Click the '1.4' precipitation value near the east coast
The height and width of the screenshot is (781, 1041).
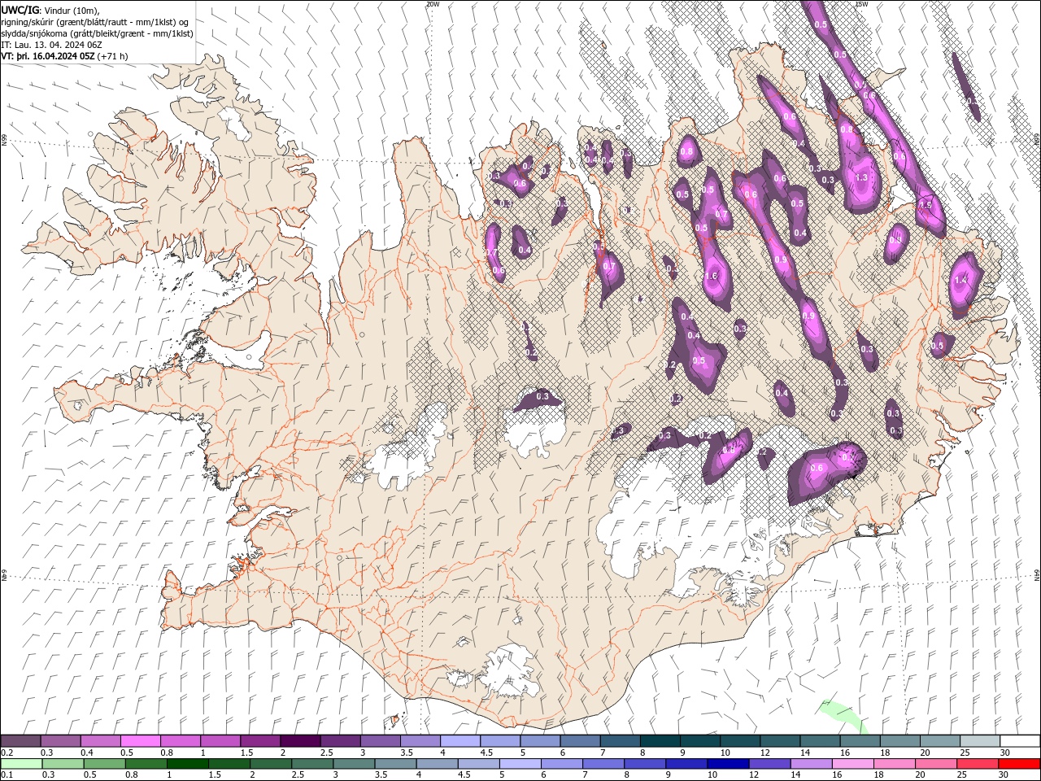click(961, 280)
